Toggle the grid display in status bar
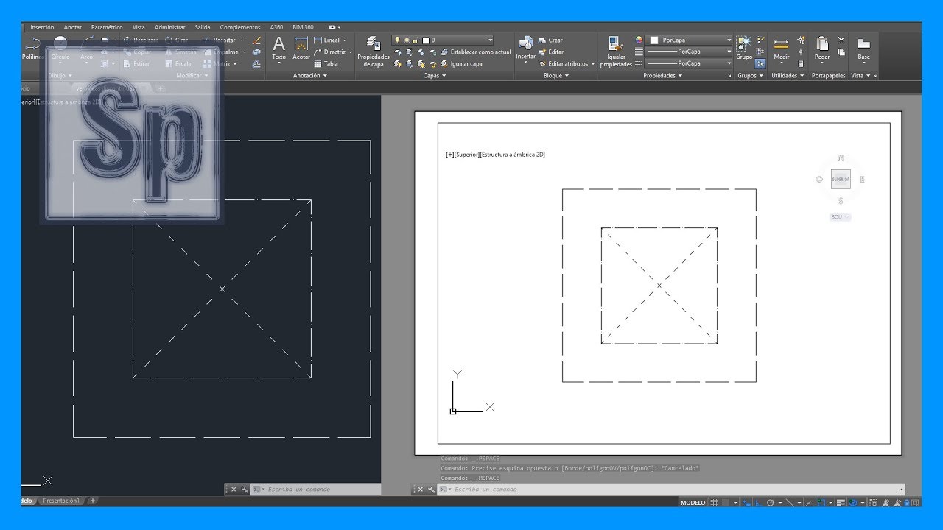 coord(714,503)
